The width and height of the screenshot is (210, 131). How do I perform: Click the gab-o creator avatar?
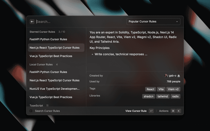pyautogui.click(x=166, y=76)
